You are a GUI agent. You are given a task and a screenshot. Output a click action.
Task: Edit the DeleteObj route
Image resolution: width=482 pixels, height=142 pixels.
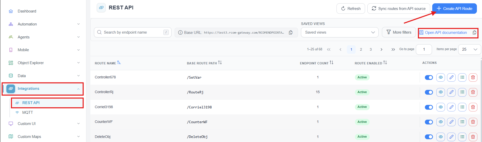click(x=451, y=137)
